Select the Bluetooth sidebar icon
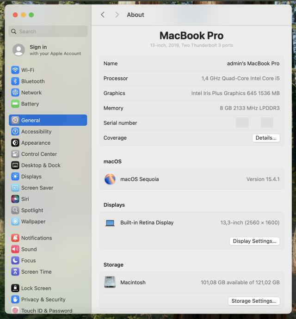The height and width of the screenshot is (319, 296). (15, 81)
